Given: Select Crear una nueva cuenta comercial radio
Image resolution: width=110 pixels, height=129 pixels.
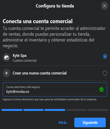Looking at the screenshot, I should pyautogui.click(x=105, y=73).
